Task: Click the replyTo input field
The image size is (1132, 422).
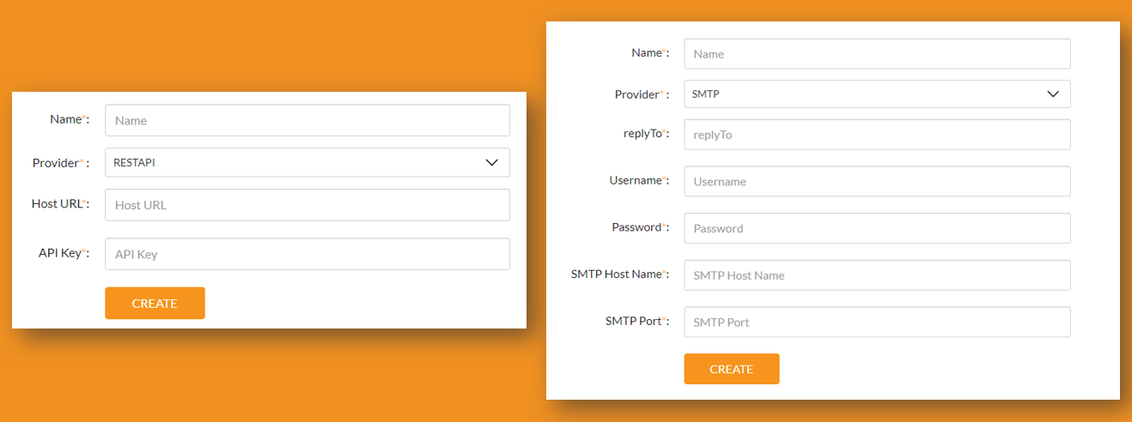Action: tap(876, 135)
